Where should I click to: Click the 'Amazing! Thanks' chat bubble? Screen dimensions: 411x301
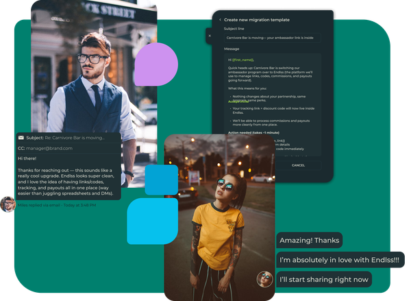coord(310,240)
